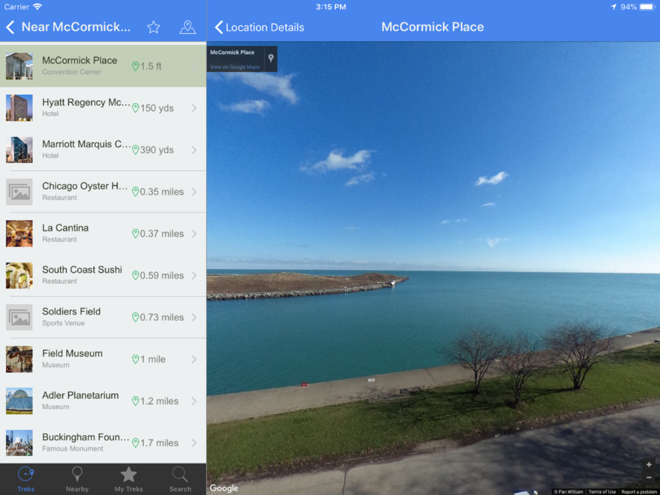The width and height of the screenshot is (660, 495).
Task: Open Report a problem link
Action: (x=638, y=492)
